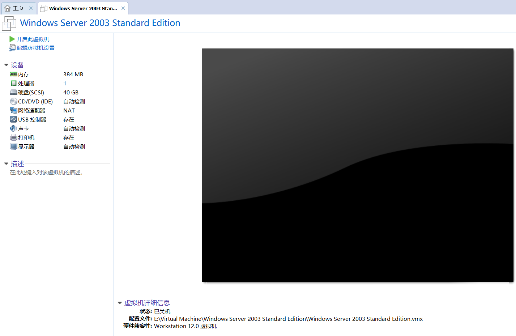Screen dimensions: 516x336
Task: Click the 已关机 state text
Action: (162, 311)
